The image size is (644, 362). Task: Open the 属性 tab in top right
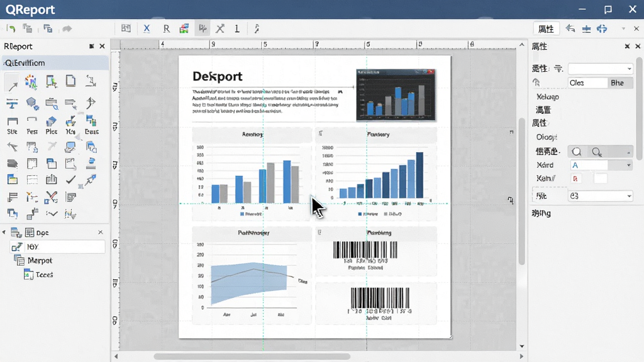click(x=546, y=29)
